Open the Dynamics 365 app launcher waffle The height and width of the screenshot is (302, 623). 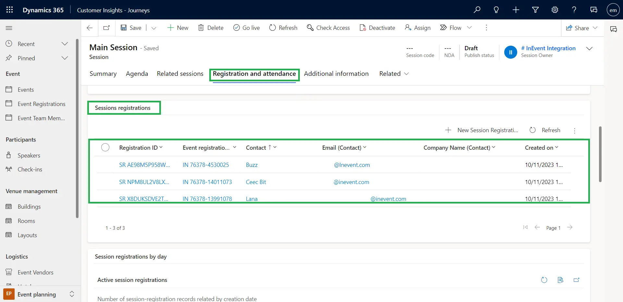click(x=9, y=10)
